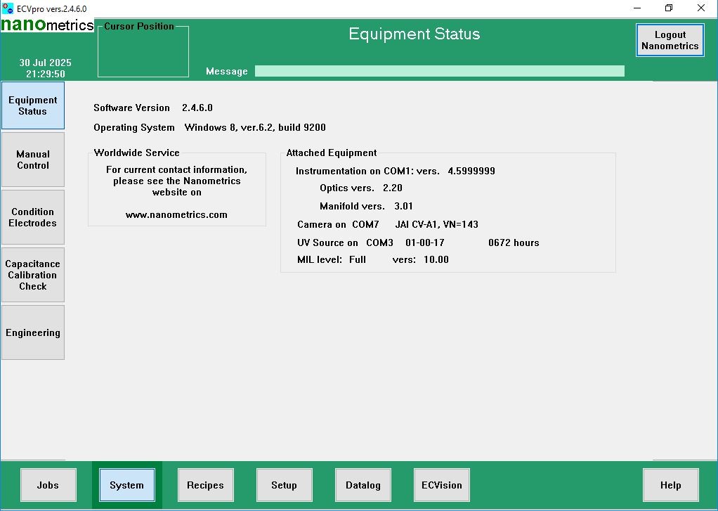This screenshot has width=718, height=511.
Task: Open the Help panel
Action: coord(670,484)
